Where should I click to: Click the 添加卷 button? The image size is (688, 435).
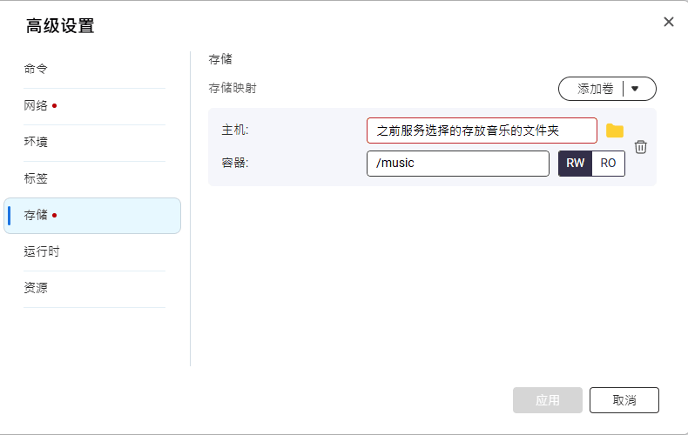pos(595,89)
